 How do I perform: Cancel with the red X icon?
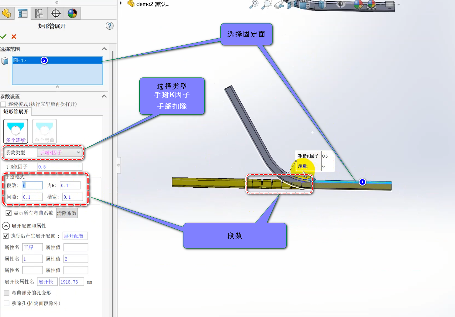(14, 36)
